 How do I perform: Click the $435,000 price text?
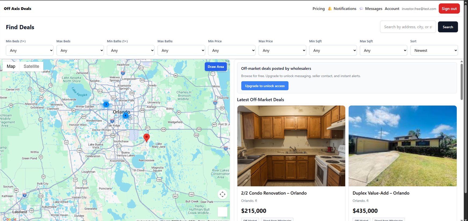tap(365, 211)
